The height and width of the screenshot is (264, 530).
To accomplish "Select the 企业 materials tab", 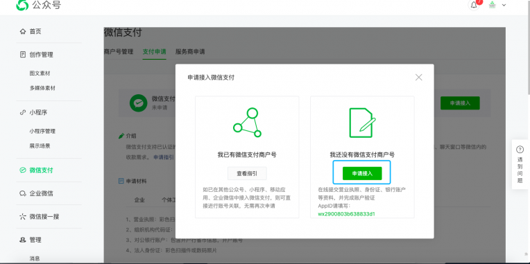I will click(x=139, y=200).
